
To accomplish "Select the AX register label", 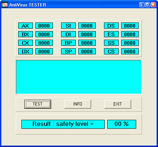I will point(25,26).
